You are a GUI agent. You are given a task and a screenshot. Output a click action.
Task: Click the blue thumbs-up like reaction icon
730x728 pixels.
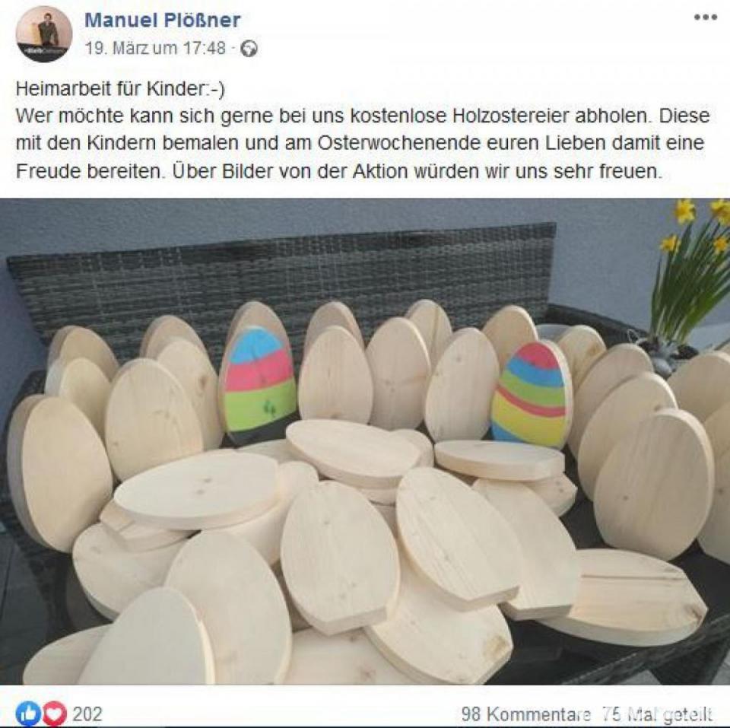[x=28, y=713]
